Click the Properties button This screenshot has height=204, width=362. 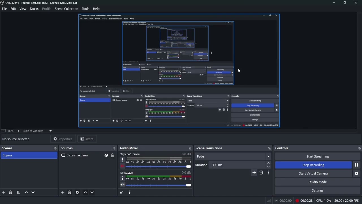[x=63, y=139]
